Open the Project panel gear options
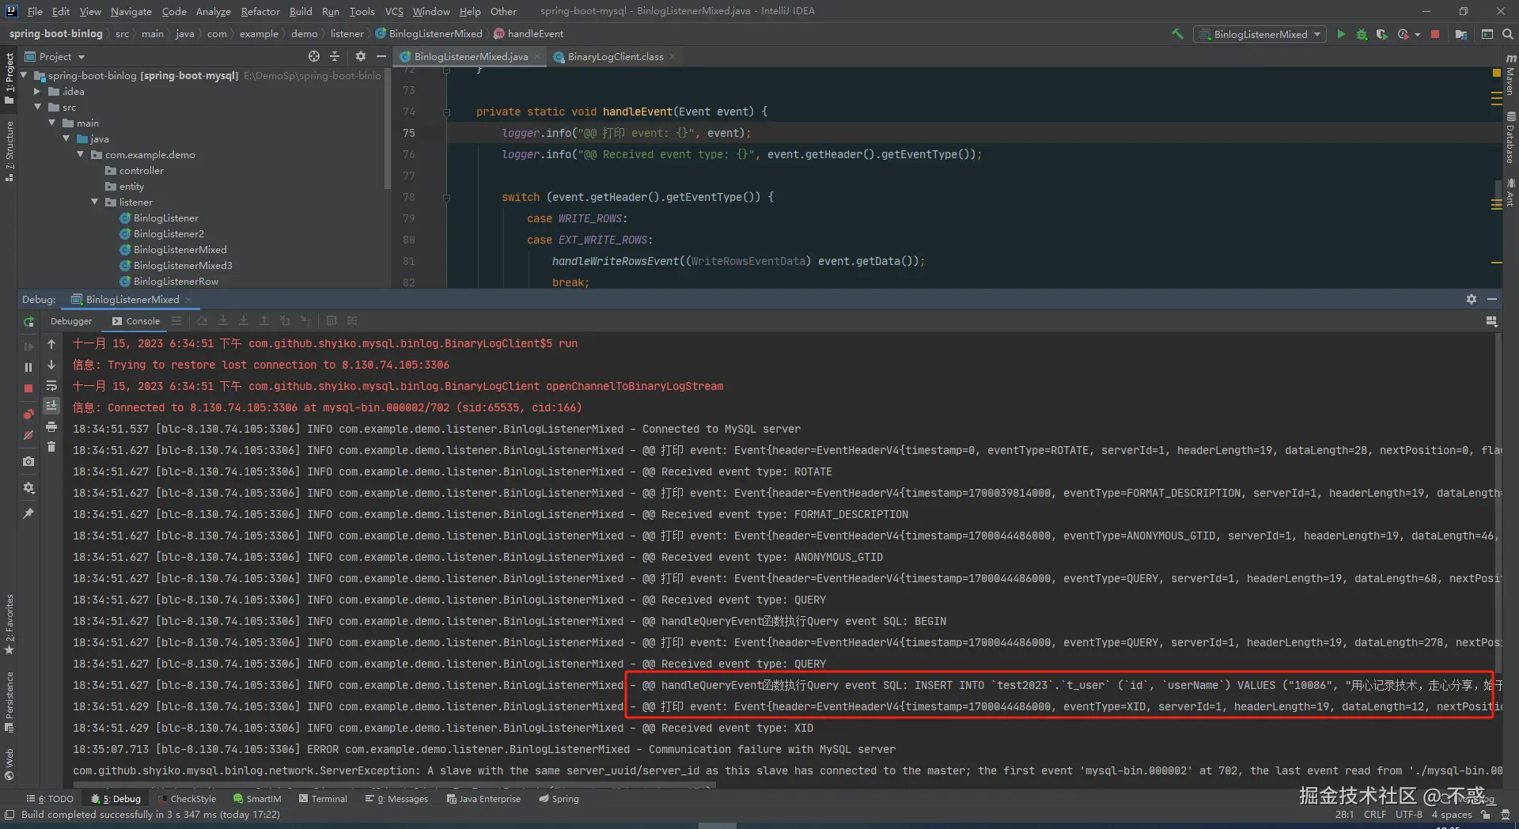Image resolution: width=1519 pixels, height=829 pixels. [x=361, y=56]
